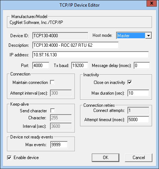Uncheck the Enable device checkbox
Screen dimensions: 159x169
click(9, 158)
